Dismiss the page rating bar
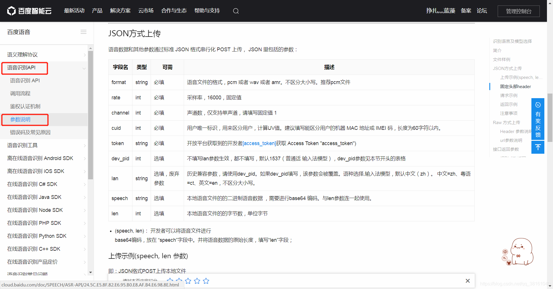 468,281
